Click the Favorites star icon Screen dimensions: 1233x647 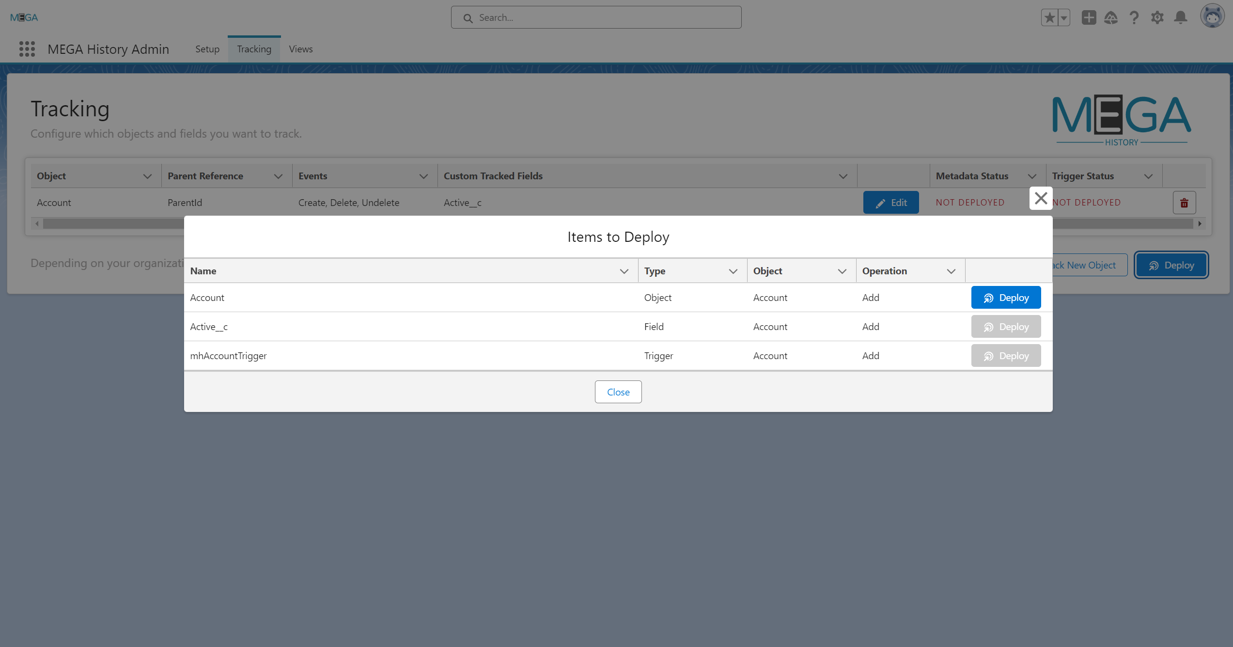[x=1049, y=18]
